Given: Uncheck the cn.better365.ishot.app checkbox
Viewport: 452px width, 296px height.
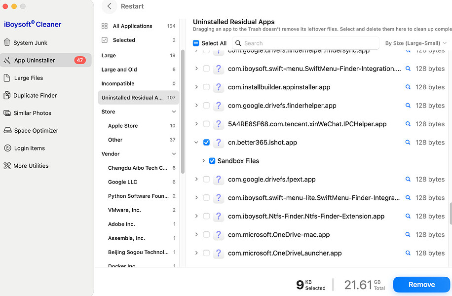Looking at the screenshot, I should [206, 143].
